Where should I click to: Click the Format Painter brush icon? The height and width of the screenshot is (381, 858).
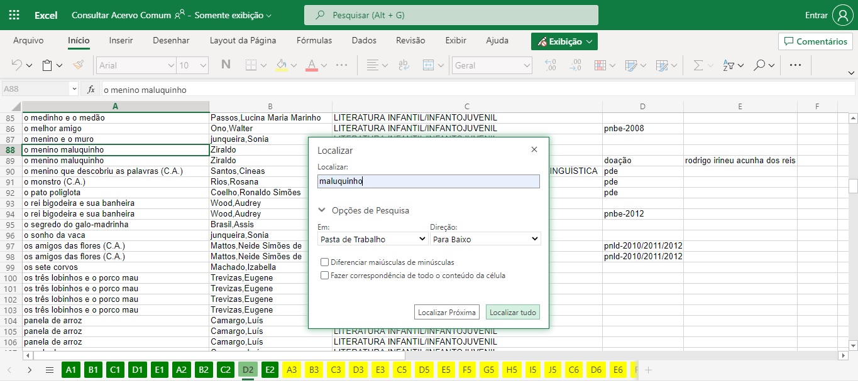(x=79, y=65)
